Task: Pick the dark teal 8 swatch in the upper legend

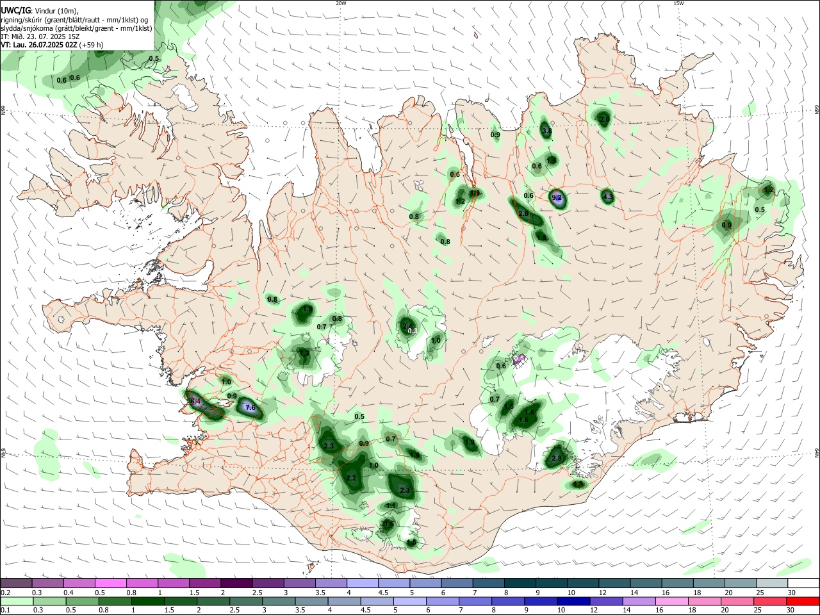Action: tap(519, 584)
